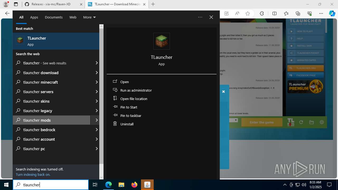The image size is (338, 190).
Task: Click the TLauncher grass block preview icon
Action: click(x=162, y=41)
